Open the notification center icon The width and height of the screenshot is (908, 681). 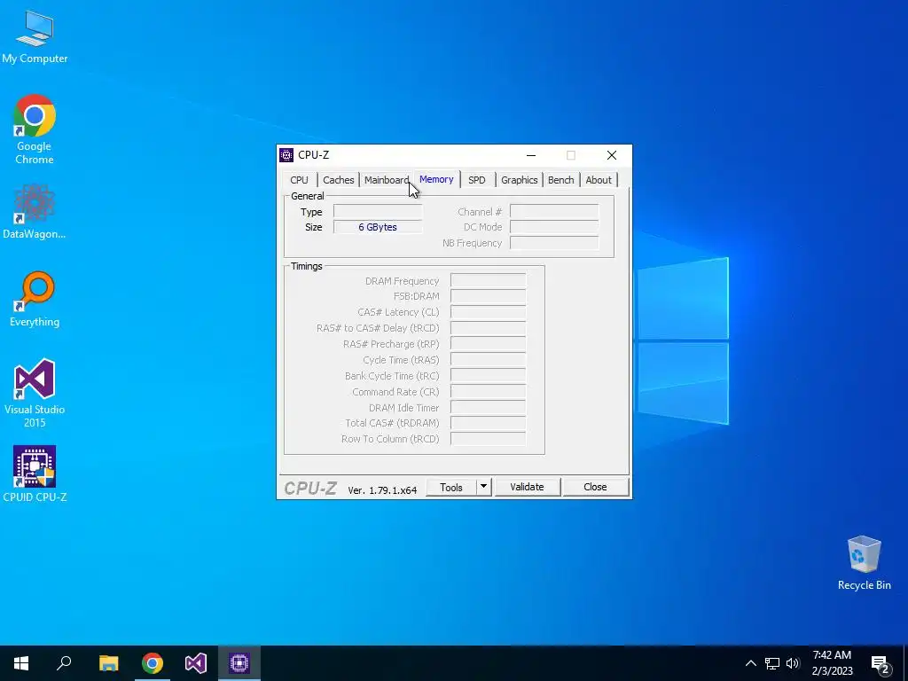(881, 664)
